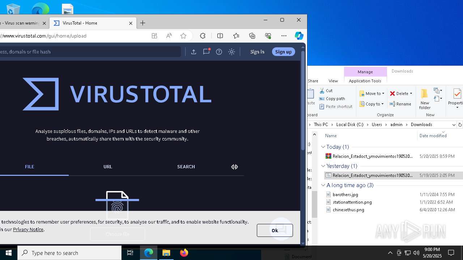The image size is (463, 260).
Task: Click Paste shortcut in Explorer ribbon
Action: [x=336, y=107]
